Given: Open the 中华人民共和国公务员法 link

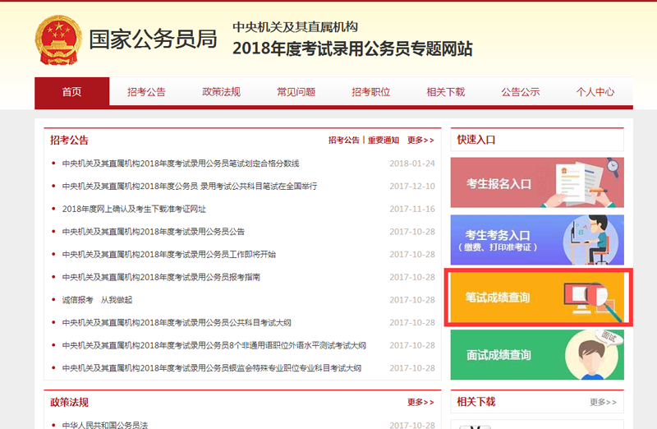Looking at the screenshot, I should coord(105,425).
